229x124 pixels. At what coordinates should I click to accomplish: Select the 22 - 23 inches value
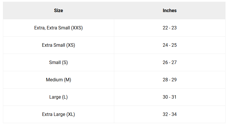pos(170,28)
